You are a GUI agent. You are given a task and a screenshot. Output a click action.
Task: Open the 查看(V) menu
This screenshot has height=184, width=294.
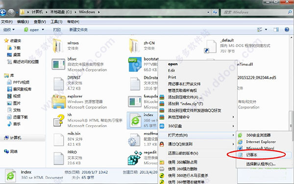40,22
